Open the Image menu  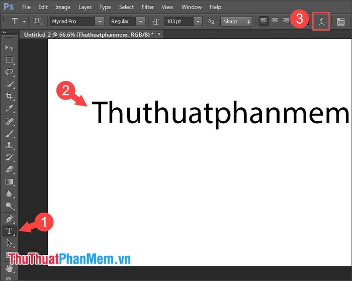click(x=63, y=7)
